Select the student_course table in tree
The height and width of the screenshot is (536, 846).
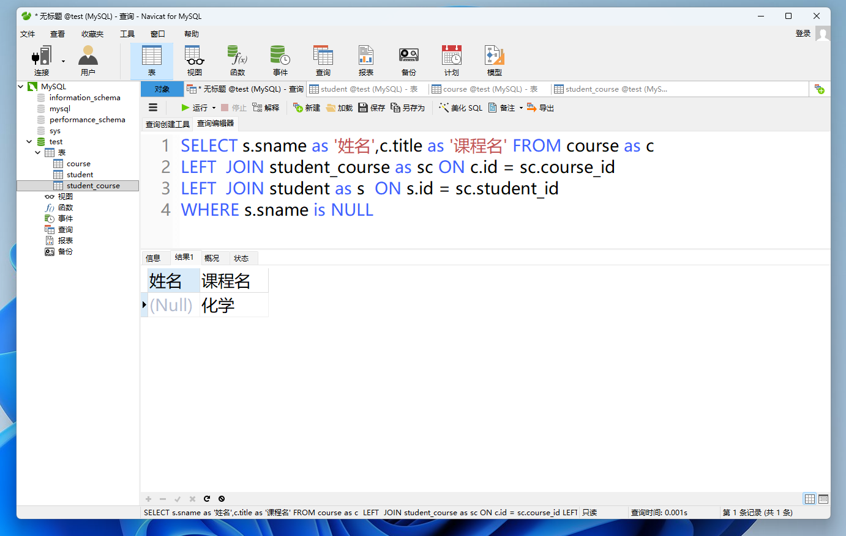click(x=93, y=186)
